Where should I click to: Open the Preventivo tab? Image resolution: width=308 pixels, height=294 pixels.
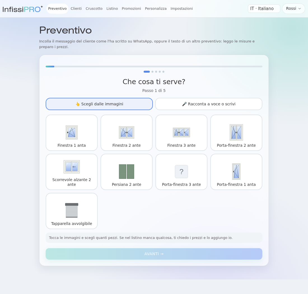[x=57, y=9]
